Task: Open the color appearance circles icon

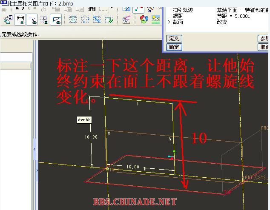Action: click(144, 19)
